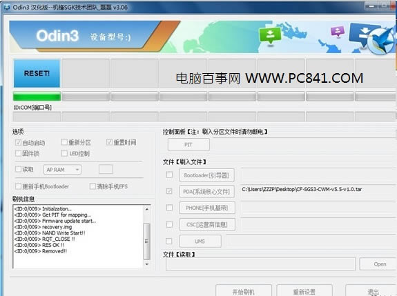Click the first ID:COM port box
The image size is (397, 296).
[37, 117]
